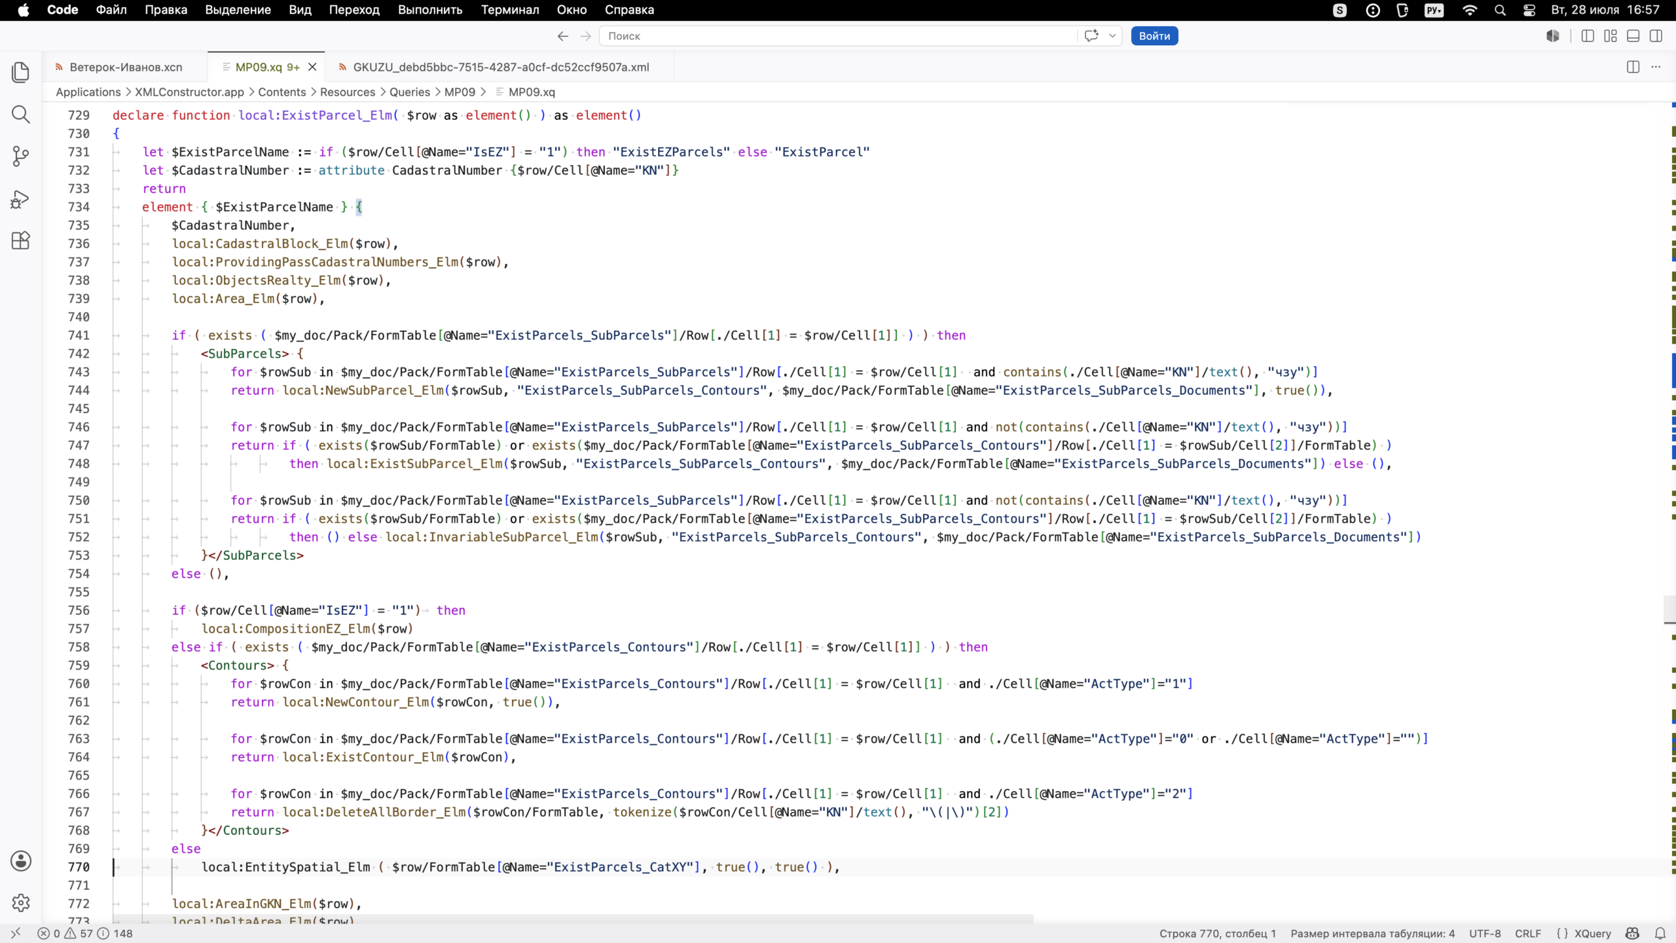Open the Apple menu
1676x943 pixels.
(x=24, y=10)
